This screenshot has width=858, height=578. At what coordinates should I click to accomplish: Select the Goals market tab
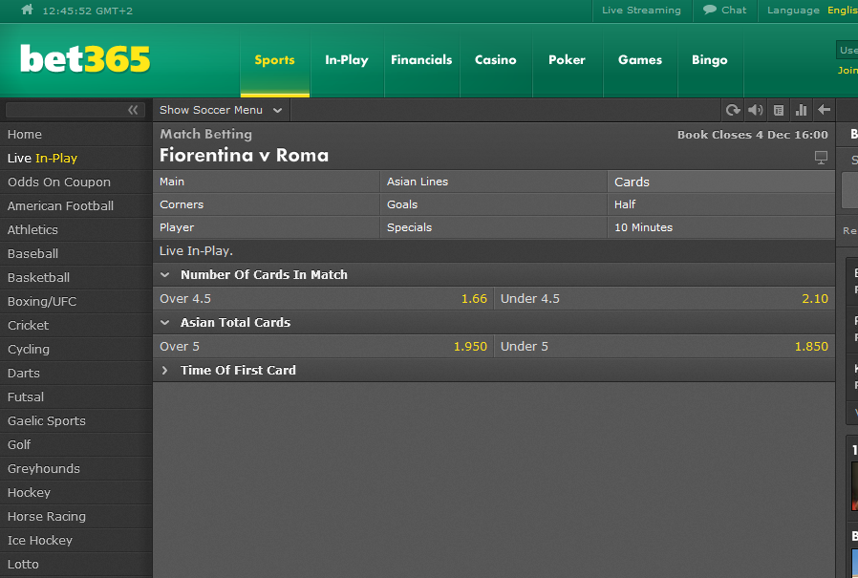tap(493, 204)
